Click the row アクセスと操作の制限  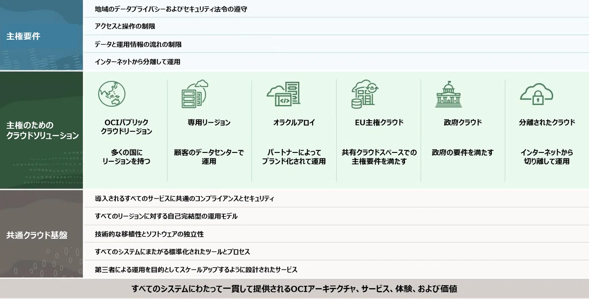point(336,26)
